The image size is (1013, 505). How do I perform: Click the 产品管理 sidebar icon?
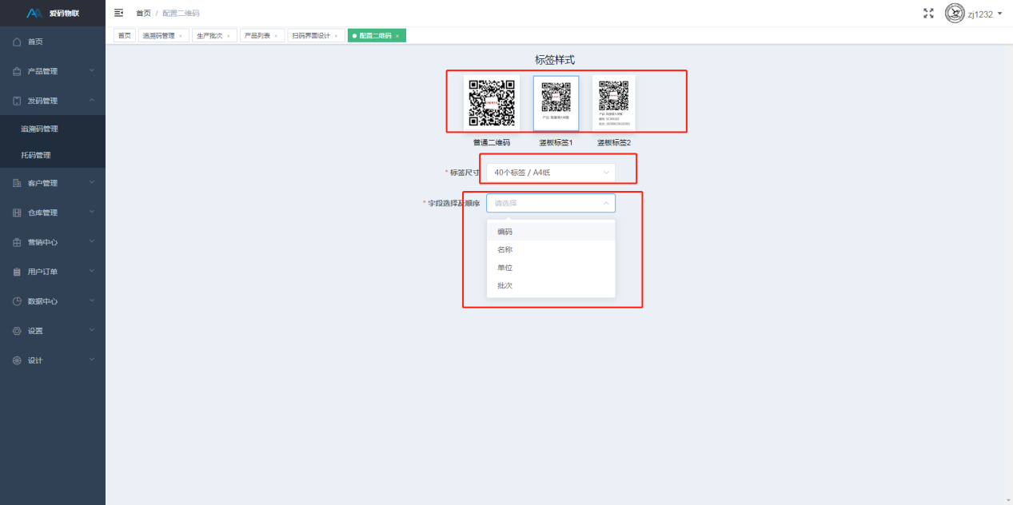[x=17, y=71]
